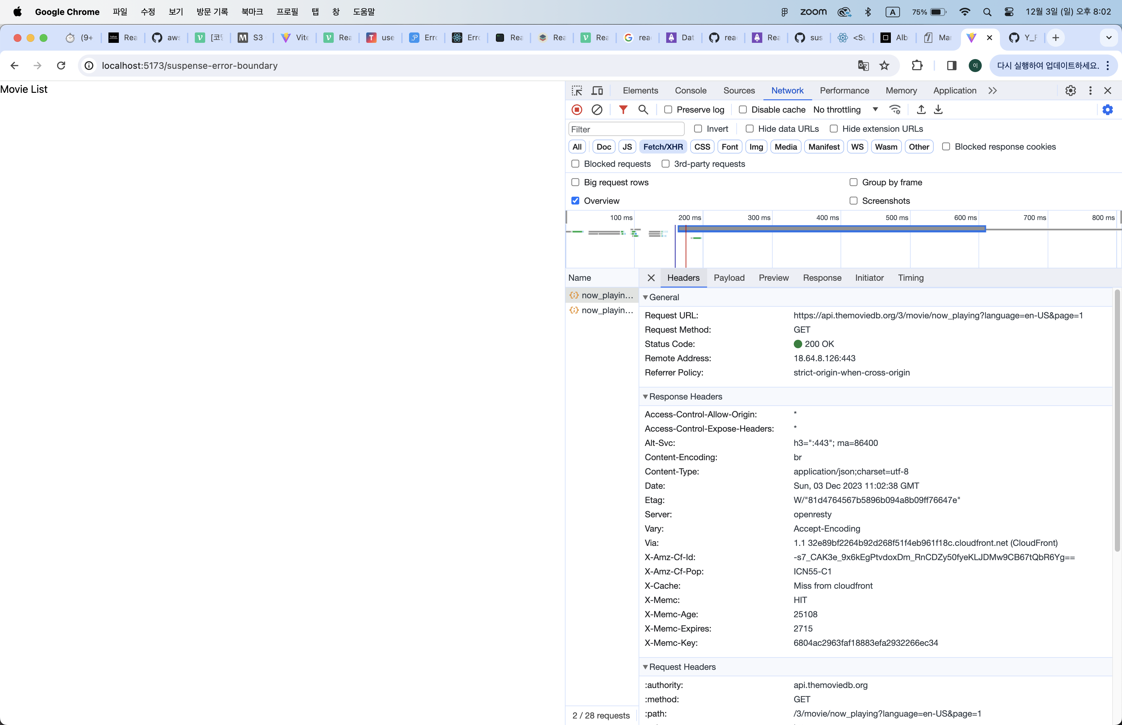Click the inspect element picker icon
Screen dimensions: 1122x725
[577, 91]
